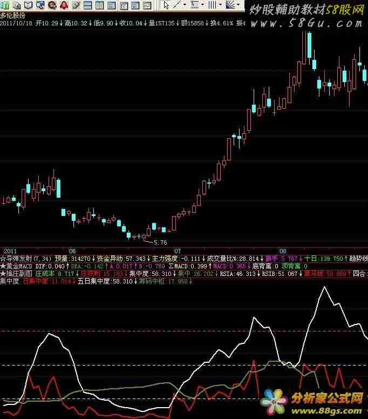Click the stock name 多伦股份
368x419 pixels.
click(x=13, y=16)
